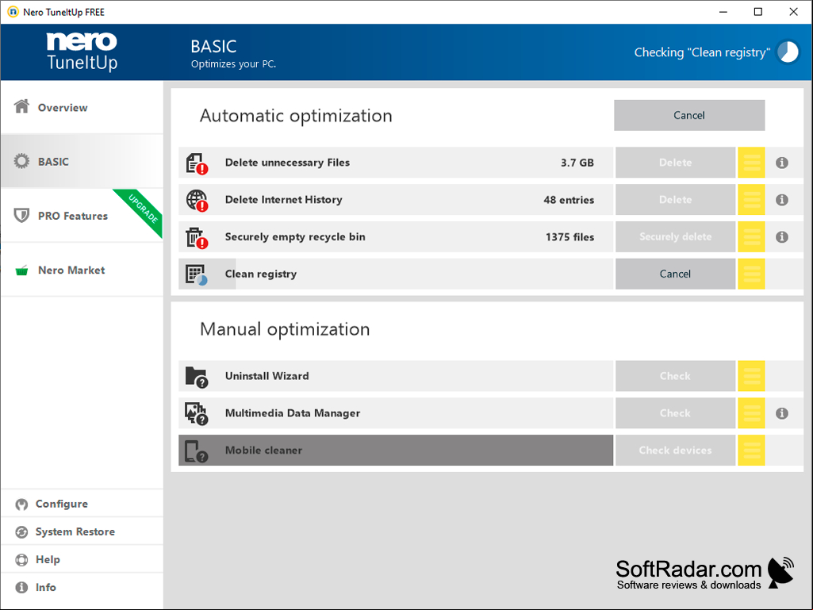The height and width of the screenshot is (610, 813).
Task: Click the Checking progress pie indicator
Action: pyautogui.click(x=788, y=52)
